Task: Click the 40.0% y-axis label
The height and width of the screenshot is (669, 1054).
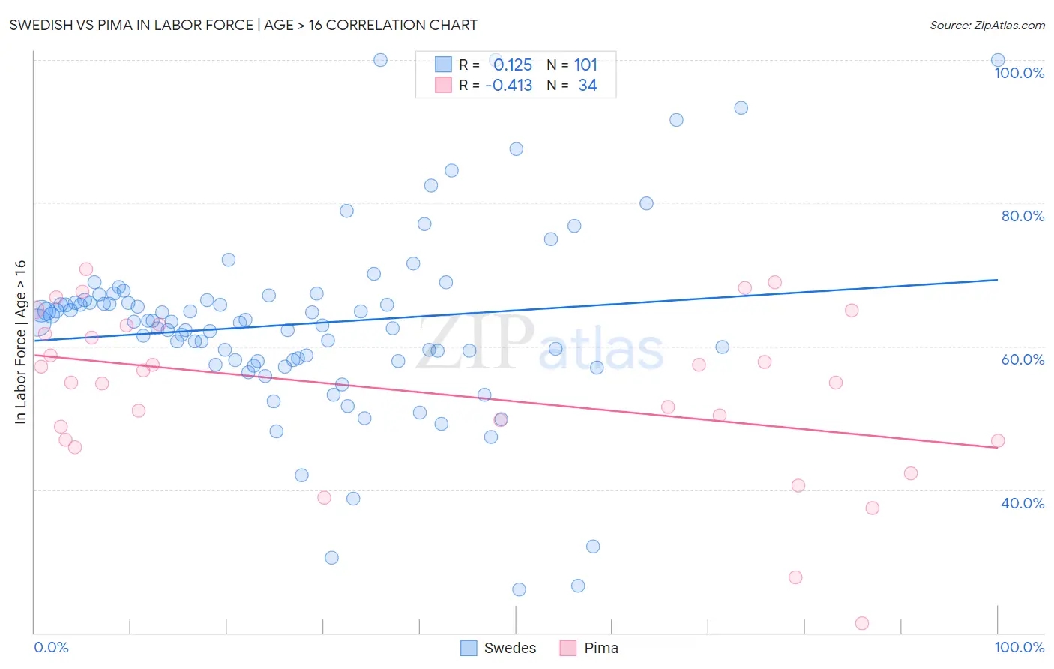Action: [1023, 503]
